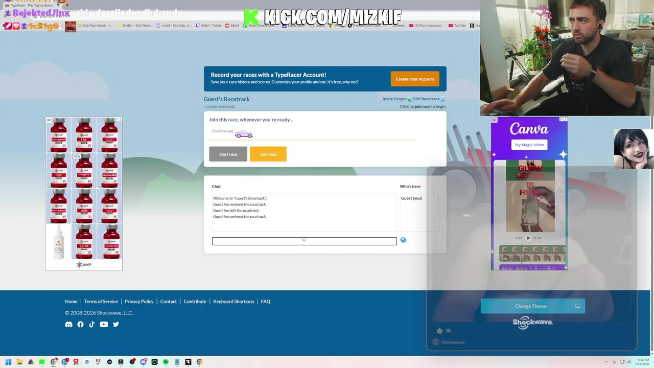Click the video timeline strip in Canva ad
Image resolution: width=654 pixels, height=368 pixels.
click(x=532, y=254)
